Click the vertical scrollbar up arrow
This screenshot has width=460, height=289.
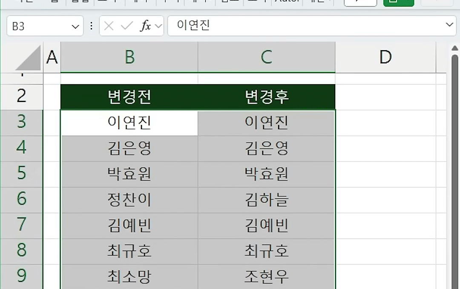point(455,48)
